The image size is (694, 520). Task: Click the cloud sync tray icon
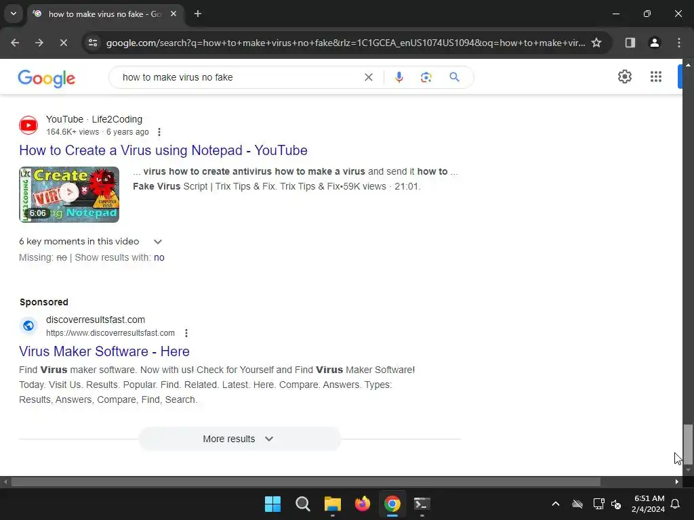tap(577, 504)
